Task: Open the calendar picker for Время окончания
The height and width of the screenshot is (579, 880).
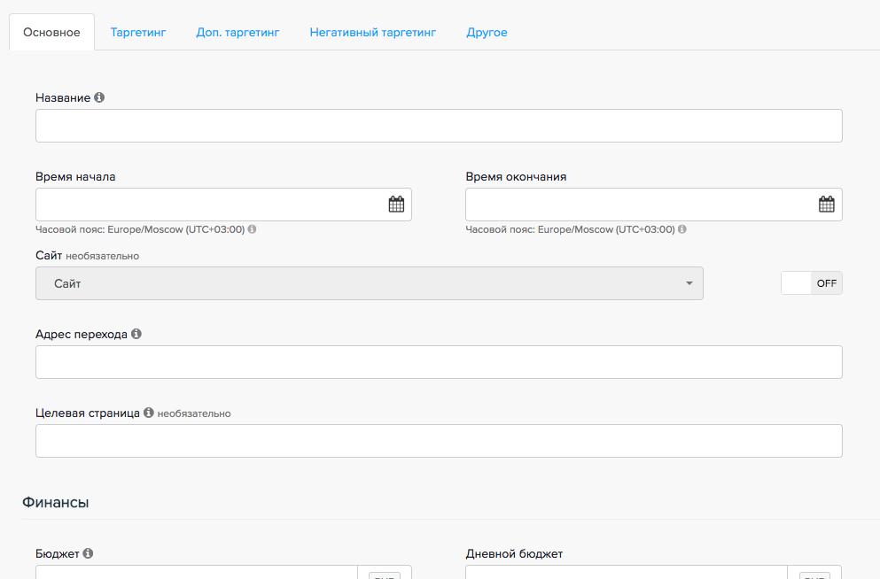Action: (x=826, y=205)
